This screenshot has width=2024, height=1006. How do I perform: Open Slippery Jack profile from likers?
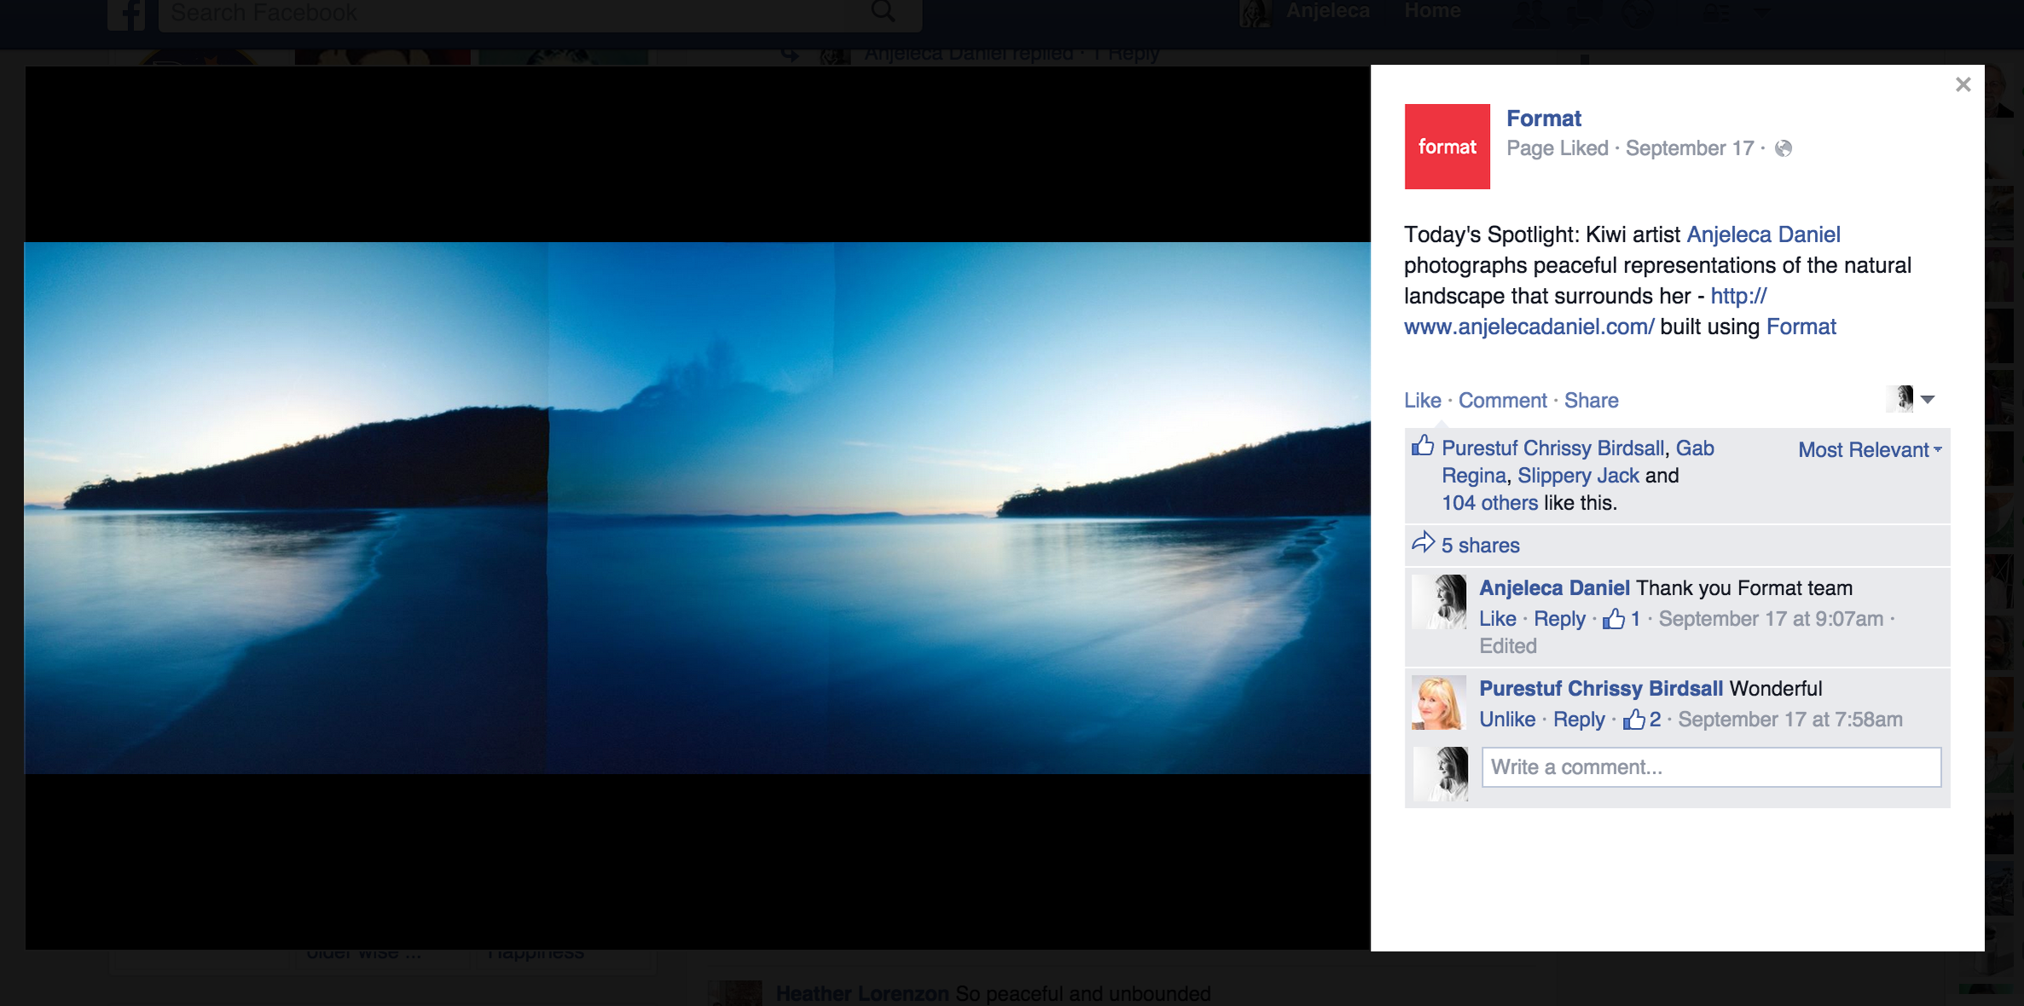click(1578, 476)
